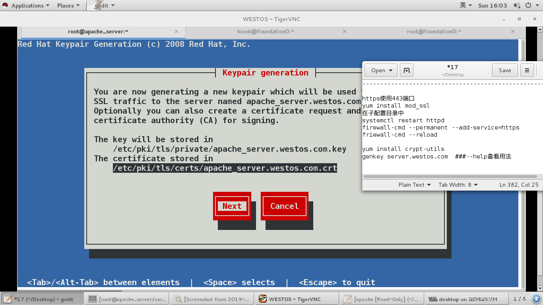Open apache [Read-Only] gedit in taskbar
The height and width of the screenshot is (305, 543).
pos(383,299)
